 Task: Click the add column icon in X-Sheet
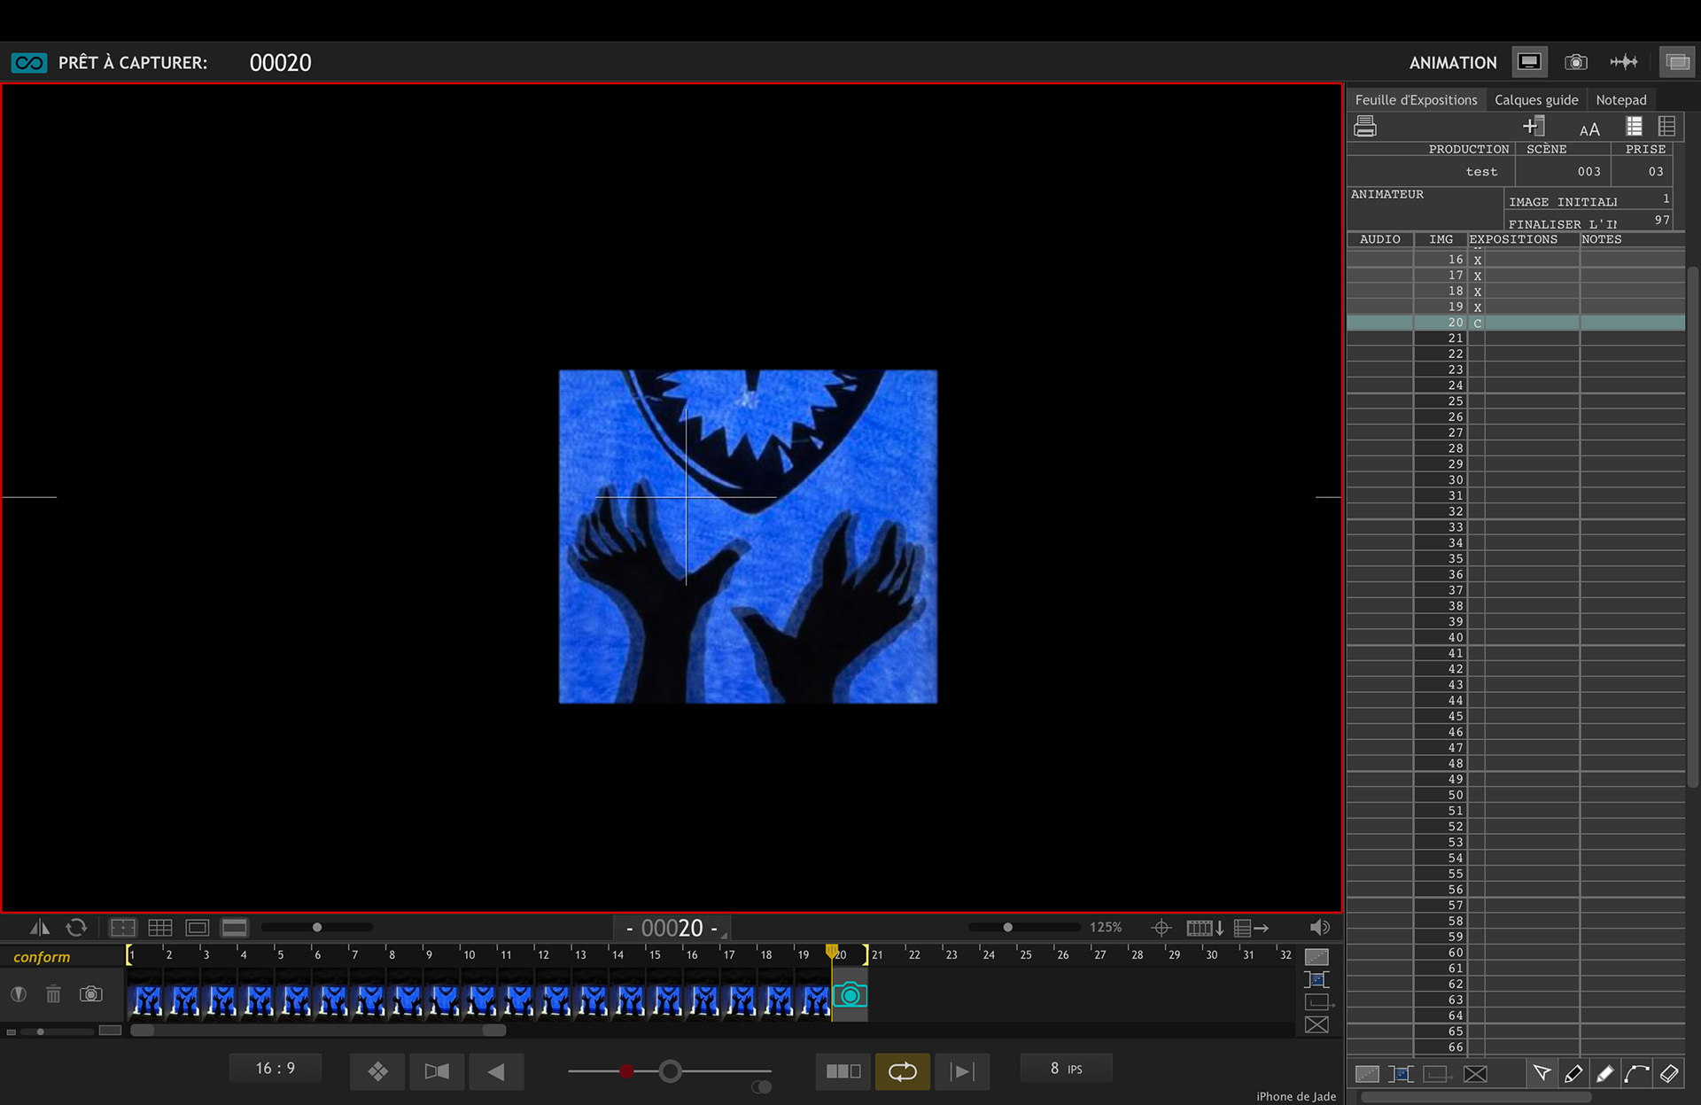[x=1534, y=127]
